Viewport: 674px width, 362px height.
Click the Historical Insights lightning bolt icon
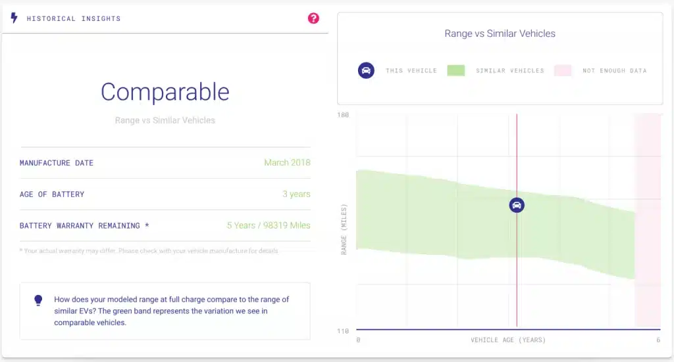coord(14,18)
